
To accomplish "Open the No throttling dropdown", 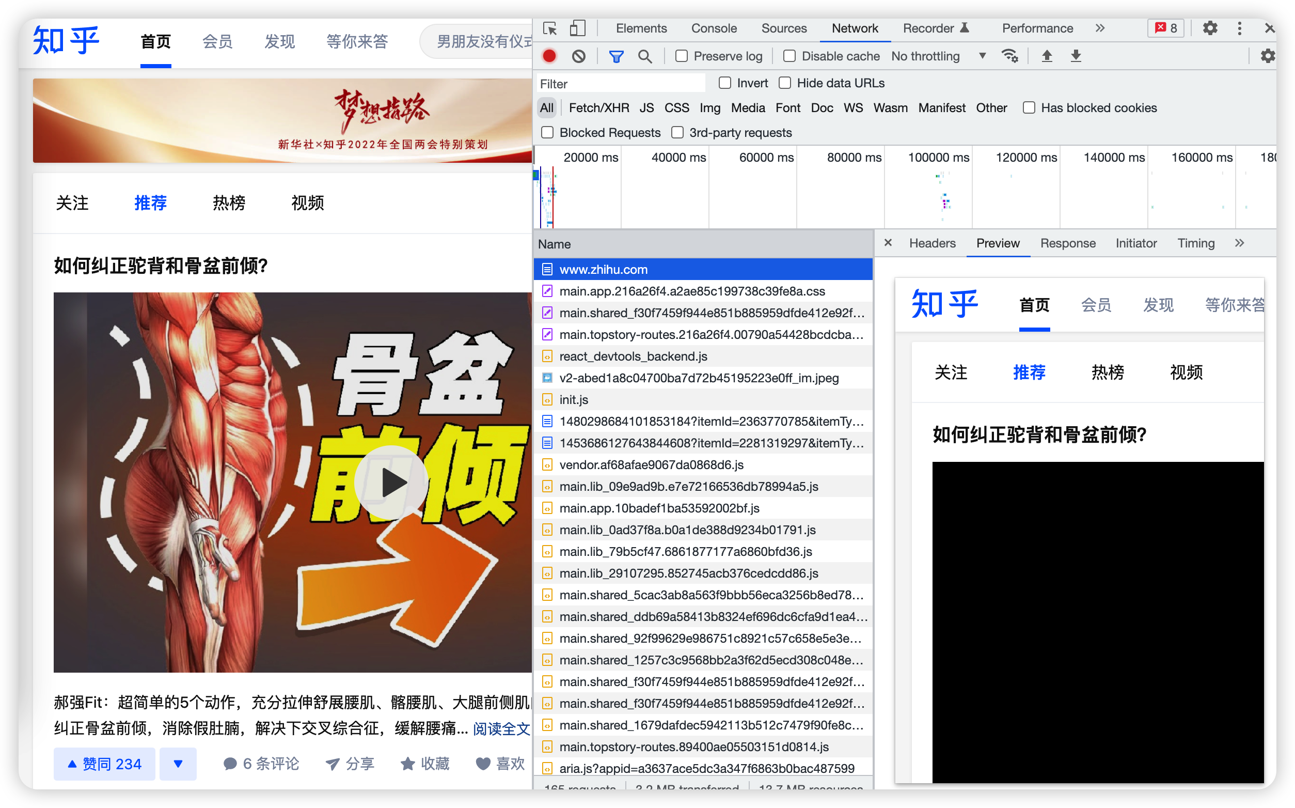I will 939,56.
